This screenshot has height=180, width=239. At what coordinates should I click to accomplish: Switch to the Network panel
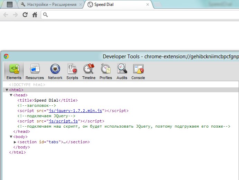tap(55, 71)
